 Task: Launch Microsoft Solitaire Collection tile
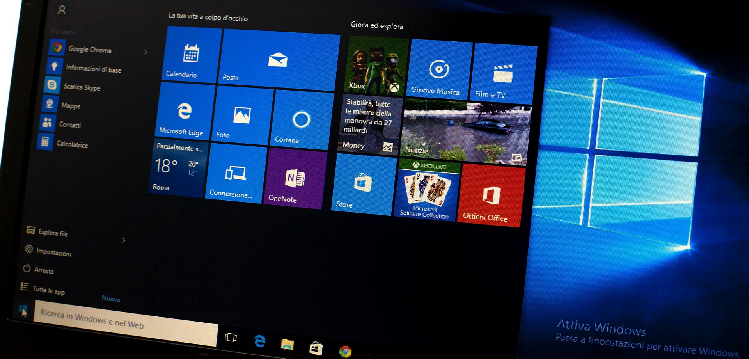coord(427,190)
